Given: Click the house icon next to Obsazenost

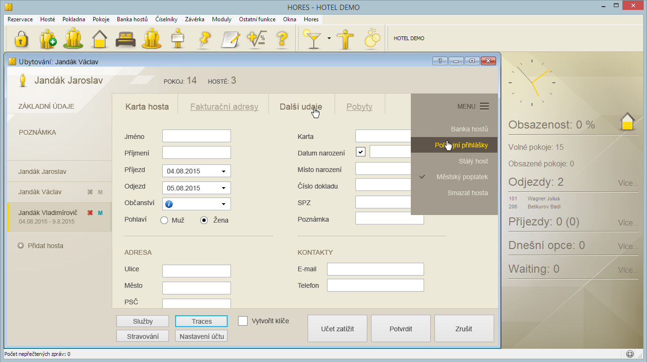Looking at the screenshot, I should pos(627,121).
